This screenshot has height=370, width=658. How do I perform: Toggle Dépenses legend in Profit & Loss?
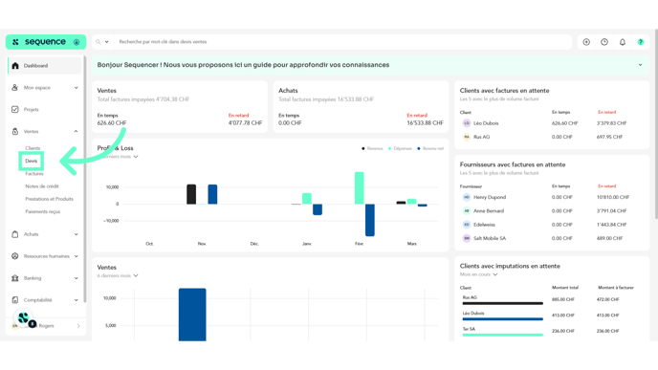pyautogui.click(x=400, y=148)
